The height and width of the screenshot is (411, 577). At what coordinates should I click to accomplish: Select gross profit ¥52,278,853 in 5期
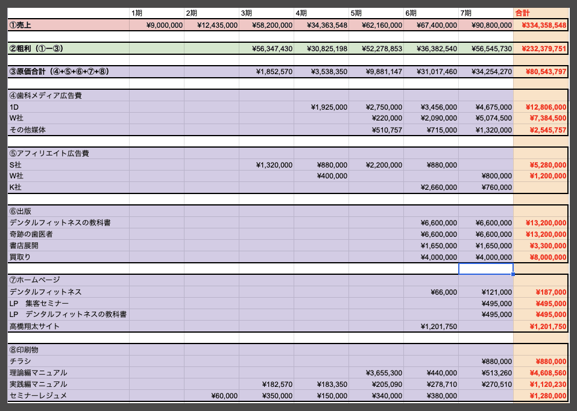[376, 48]
